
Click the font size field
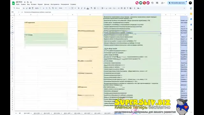[x=72, y=8]
